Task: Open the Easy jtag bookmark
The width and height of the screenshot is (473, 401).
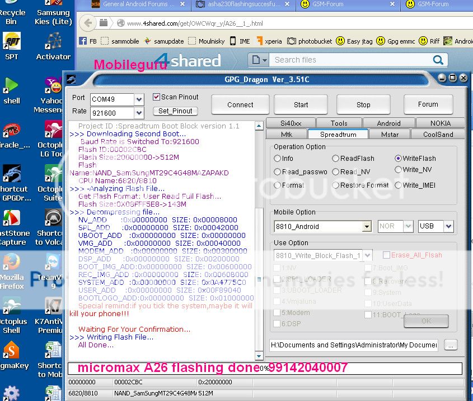Action: (x=354, y=41)
